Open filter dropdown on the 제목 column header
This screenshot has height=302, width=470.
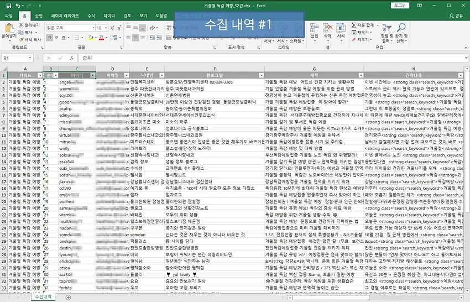click(361, 75)
